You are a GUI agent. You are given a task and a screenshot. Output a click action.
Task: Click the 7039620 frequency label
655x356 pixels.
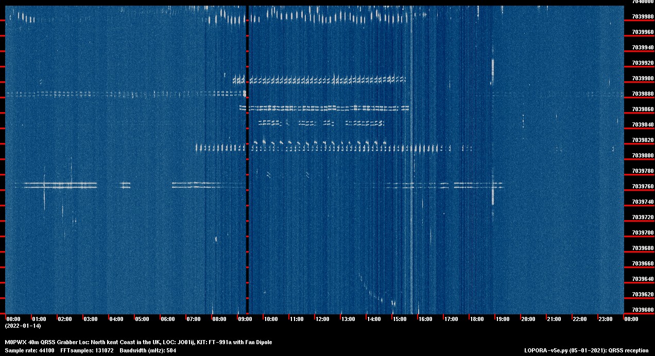pos(643,294)
